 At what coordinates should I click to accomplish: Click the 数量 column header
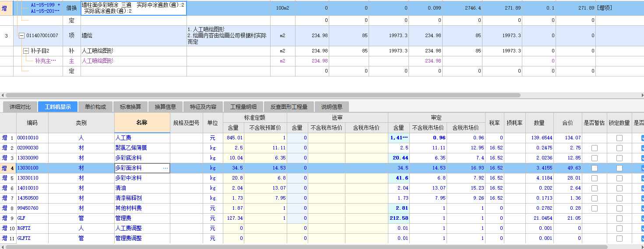coord(539,123)
